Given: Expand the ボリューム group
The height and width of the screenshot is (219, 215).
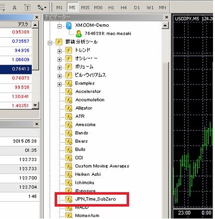Looking at the screenshot, I should click(x=60, y=68).
